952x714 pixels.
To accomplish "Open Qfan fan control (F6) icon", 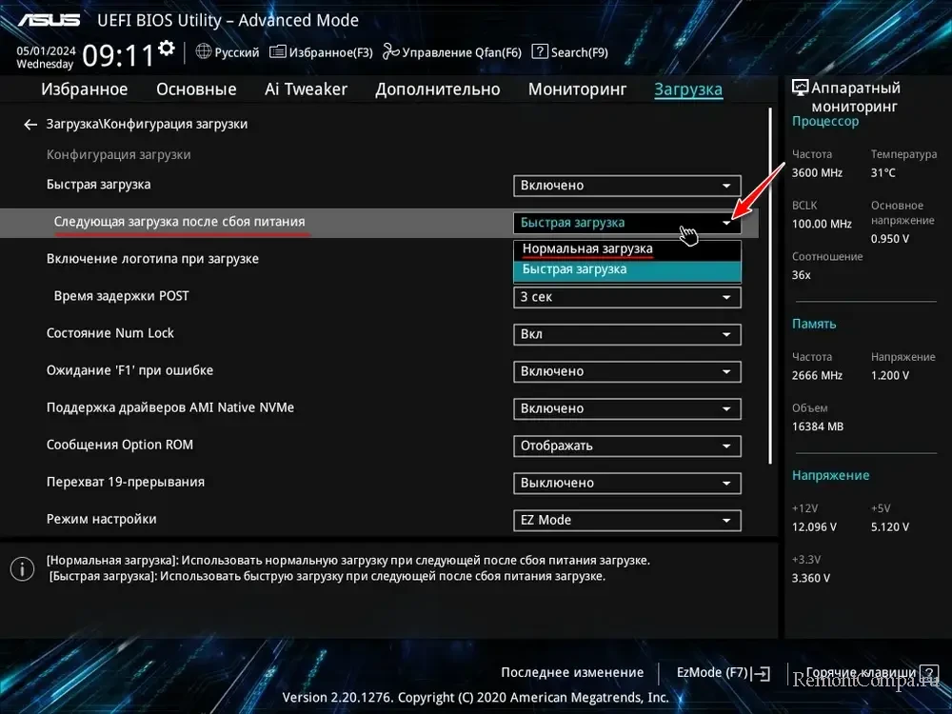I will (390, 52).
